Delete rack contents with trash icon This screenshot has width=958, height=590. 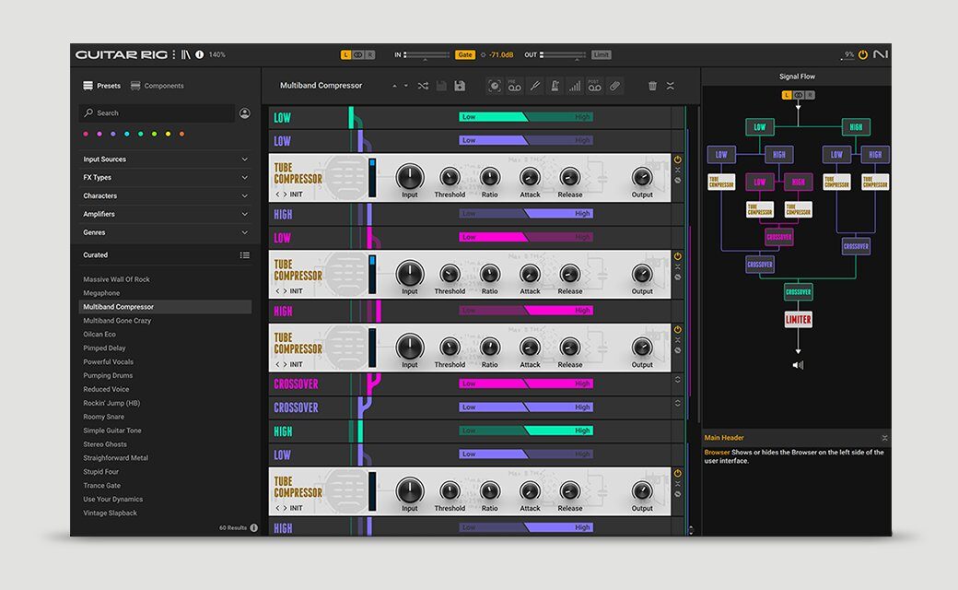pos(652,87)
